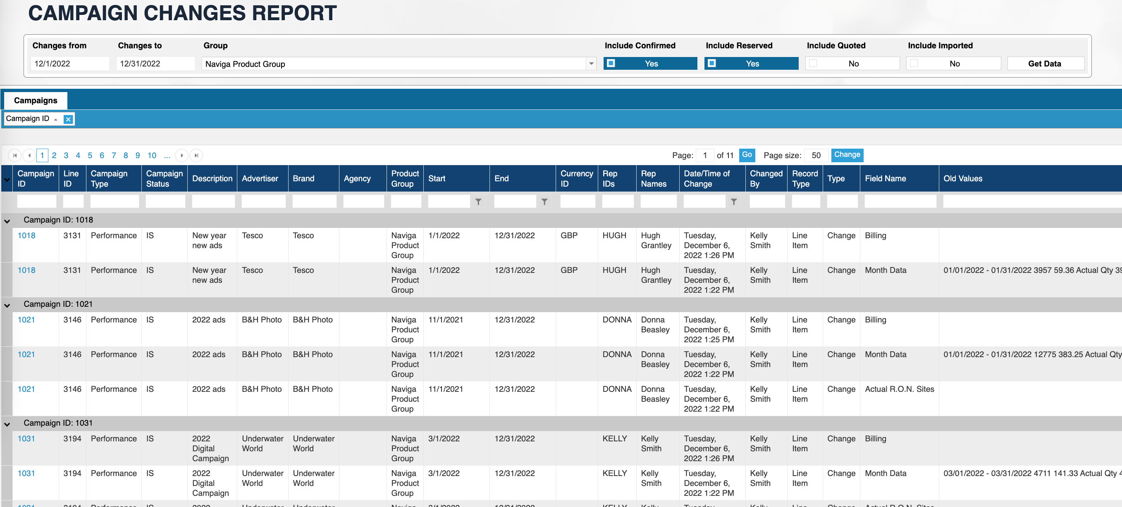Click the next page arrow

point(181,155)
